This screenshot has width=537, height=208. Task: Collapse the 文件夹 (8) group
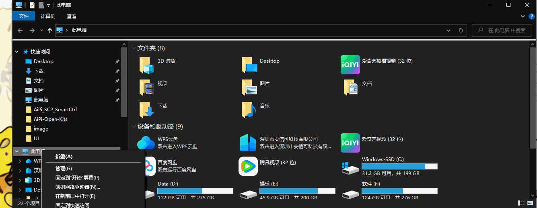134,48
